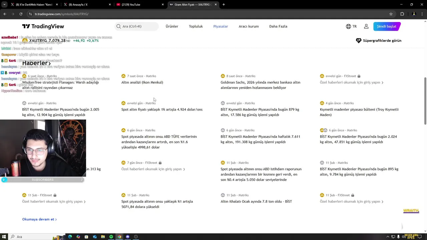Image resolution: width=427 pixels, height=240 pixels.
Task: Click the Şimdi başlat button
Action: tap(387, 26)
